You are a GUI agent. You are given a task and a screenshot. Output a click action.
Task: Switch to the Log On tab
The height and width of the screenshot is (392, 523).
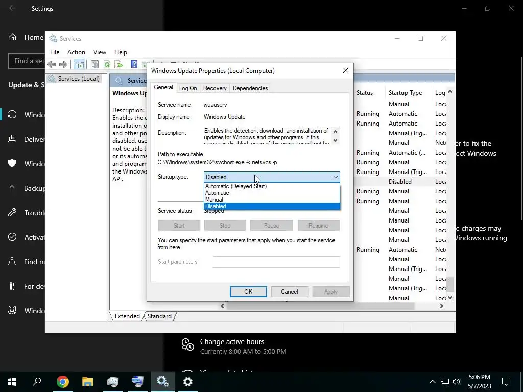tap(188, 88)
